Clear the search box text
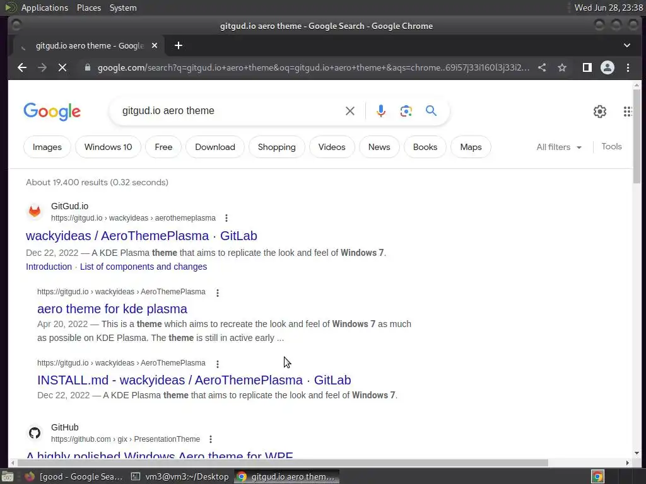Screen dimensions: 646x484 (x=349, y=111)
